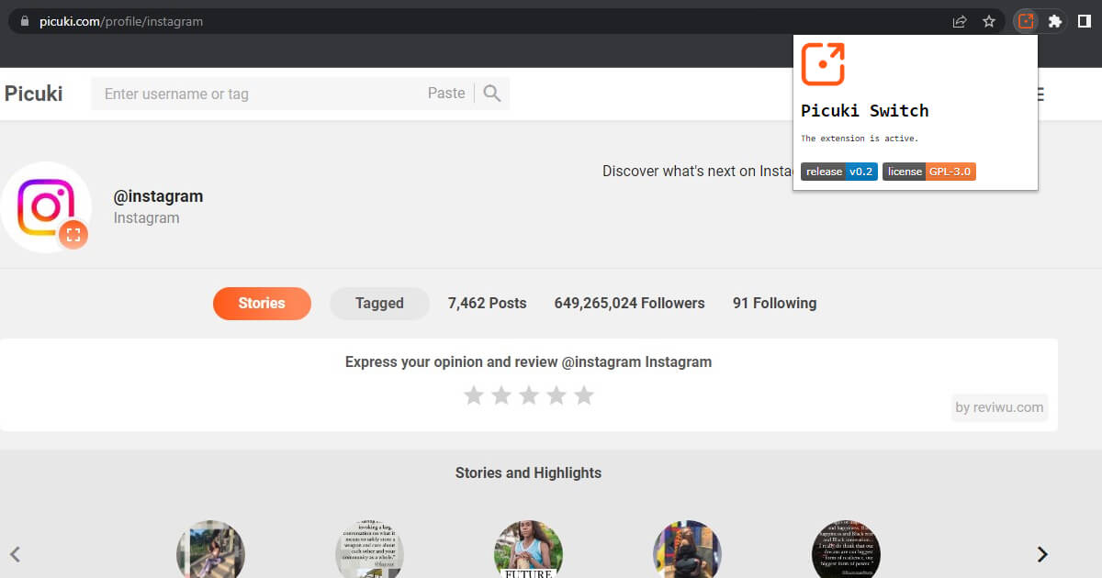Image resolution: width=1102 pixels, height=578 pixels.
Task: Click the share page icon in address bar
Action: 960,21
